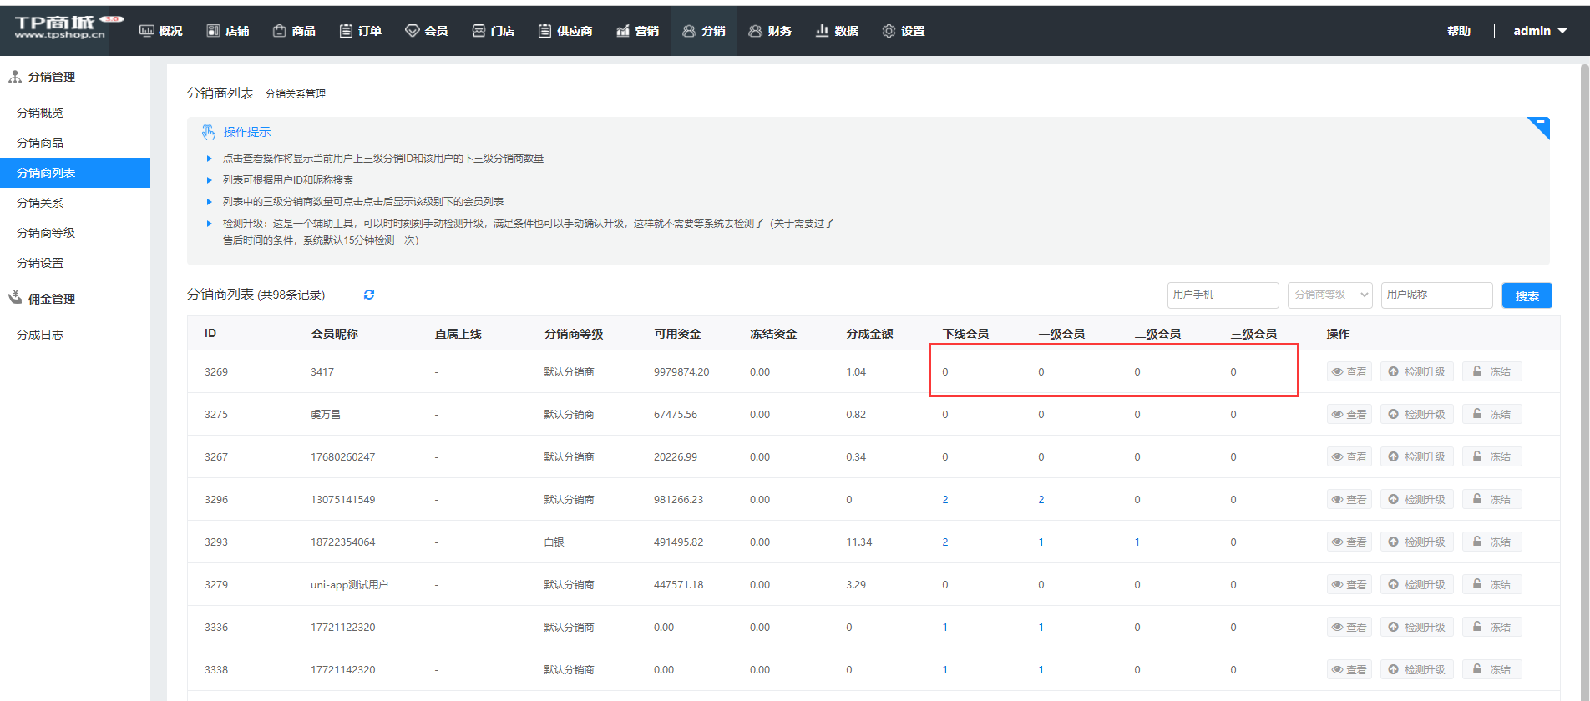This screenshot has width=1590, height=701.
Task: Freeze distributor with ID 3336
Action: click(1491, 628)
